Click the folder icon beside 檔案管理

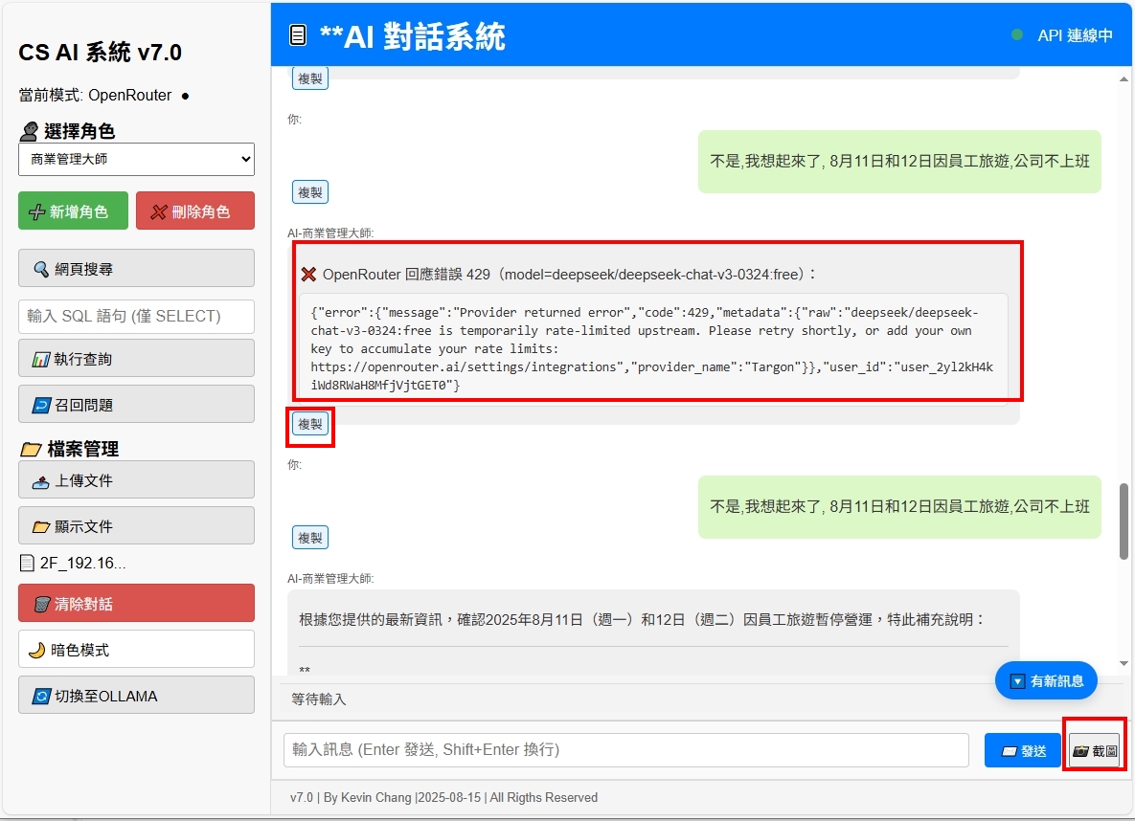tap(31, 449)
